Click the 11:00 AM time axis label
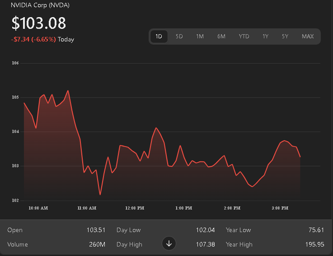This screenshot has width=333, height=256. click(x=87, y=208)
